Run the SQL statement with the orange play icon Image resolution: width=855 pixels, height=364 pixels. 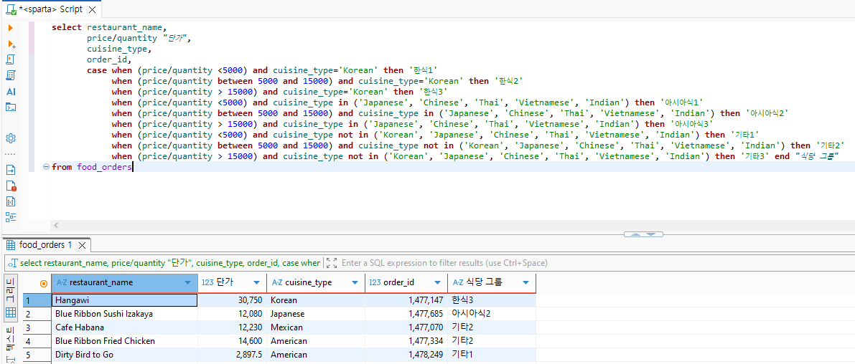tap(10, 28)
